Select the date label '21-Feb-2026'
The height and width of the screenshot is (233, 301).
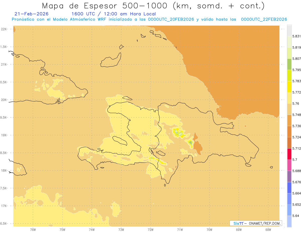click(31, 14)
